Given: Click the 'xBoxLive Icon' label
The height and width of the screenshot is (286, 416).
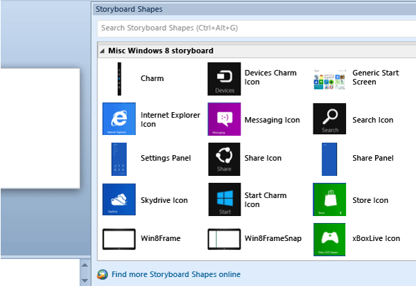Looking at the screenshot, I should click(376, 238).
